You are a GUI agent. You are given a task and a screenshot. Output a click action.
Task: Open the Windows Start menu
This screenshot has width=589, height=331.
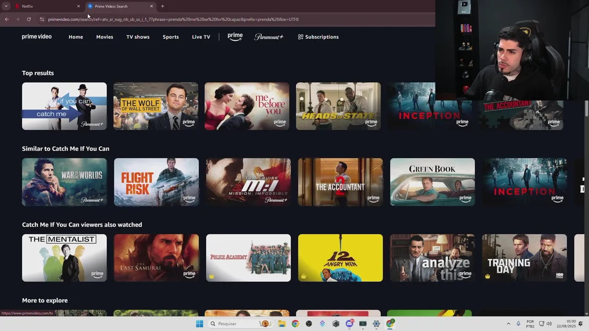tap(199, 324)
